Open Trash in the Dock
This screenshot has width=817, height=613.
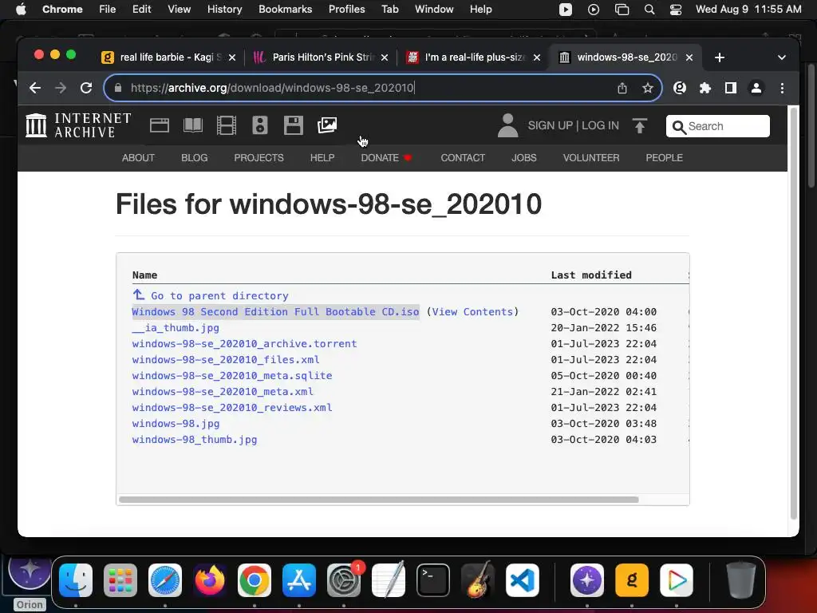(x=741, y=579)
